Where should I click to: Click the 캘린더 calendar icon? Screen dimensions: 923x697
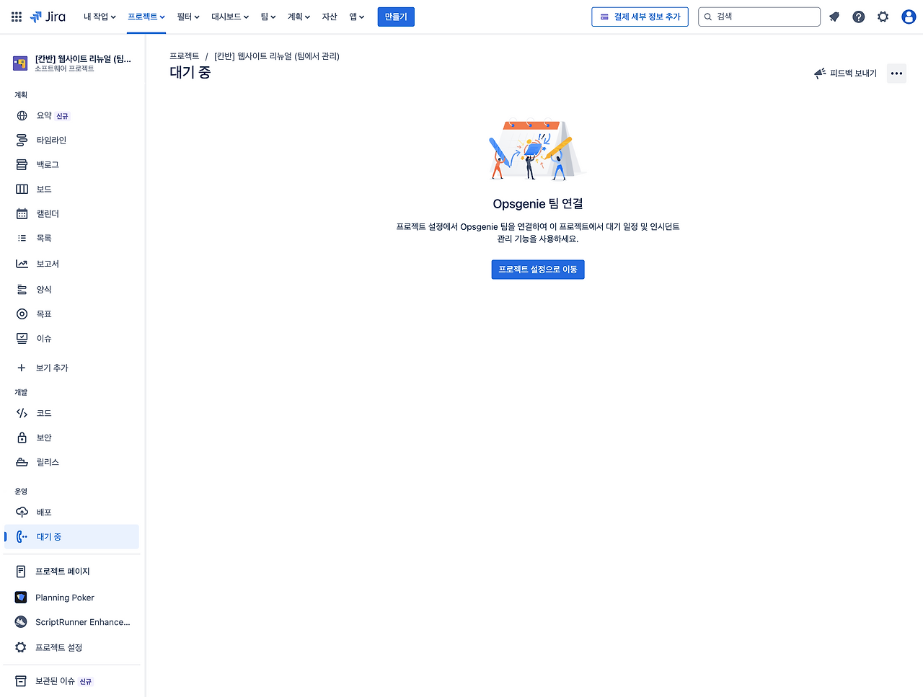point(22,213)
